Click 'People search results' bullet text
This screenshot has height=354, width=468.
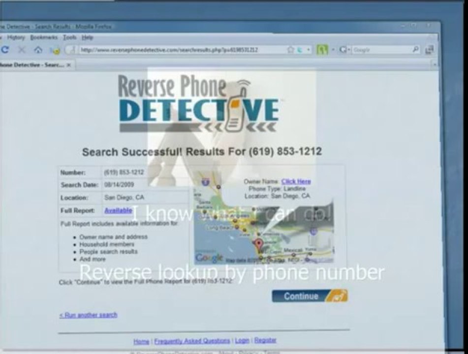pyautogui.click(x=108, y=251)
